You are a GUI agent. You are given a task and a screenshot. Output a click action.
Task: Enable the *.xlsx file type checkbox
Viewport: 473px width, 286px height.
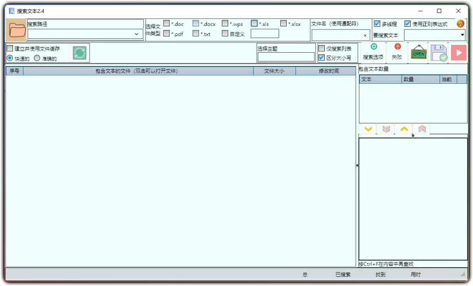coord(284,23)
